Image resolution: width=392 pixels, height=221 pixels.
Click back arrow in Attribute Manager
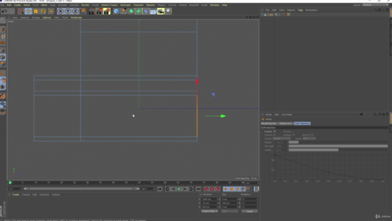coord(361,114)
